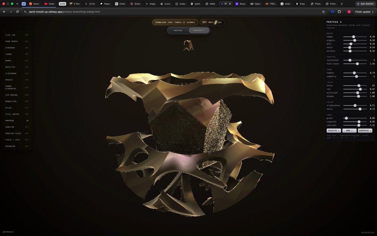Toggle BABEL scene on

tap(17, 60)
